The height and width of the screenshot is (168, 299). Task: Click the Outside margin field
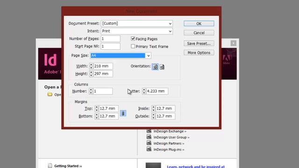(x=165, y=116)
